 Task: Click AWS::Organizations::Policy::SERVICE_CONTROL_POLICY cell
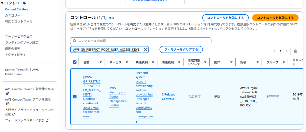coord(249,97)
